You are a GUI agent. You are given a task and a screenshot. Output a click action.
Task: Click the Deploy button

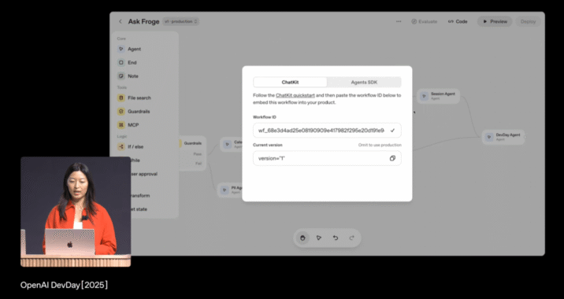[x=528, y=21]
